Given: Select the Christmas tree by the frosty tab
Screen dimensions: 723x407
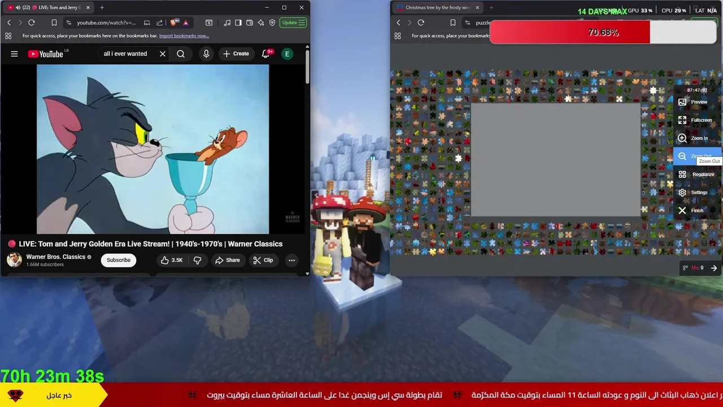Looking at the screenshot, I should coord(438,7).
